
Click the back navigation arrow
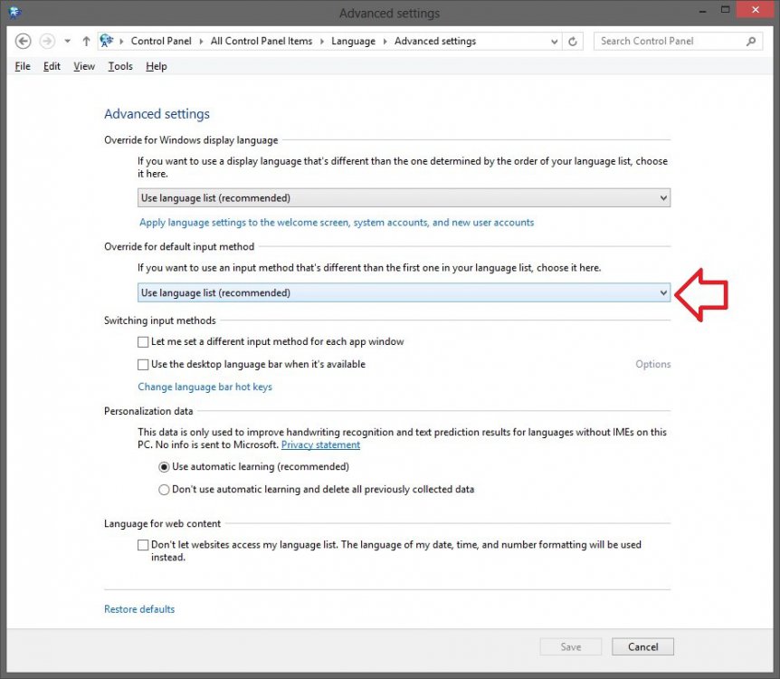pos(23,41)
